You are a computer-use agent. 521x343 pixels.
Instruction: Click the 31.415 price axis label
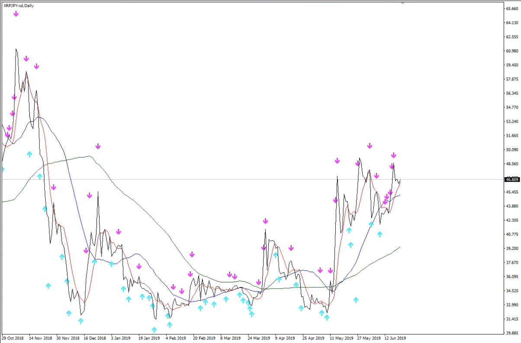click(x=512, y=319)
